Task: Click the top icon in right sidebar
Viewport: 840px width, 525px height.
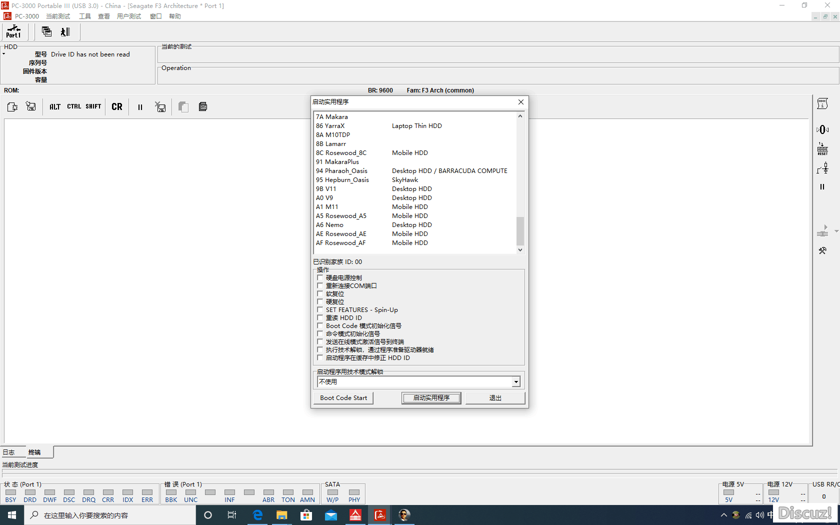Action: pyautogui.click(x=822, y=103)
